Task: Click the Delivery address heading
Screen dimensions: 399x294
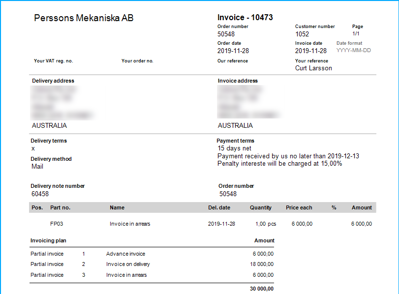Action: (53, 81)
